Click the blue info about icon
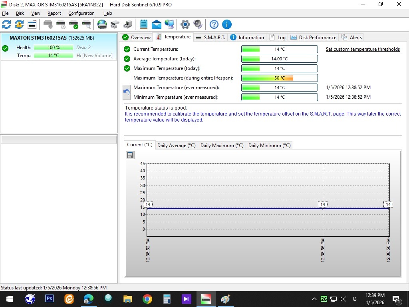Viewport: 409px width, 307px height. tap(227, 24)
